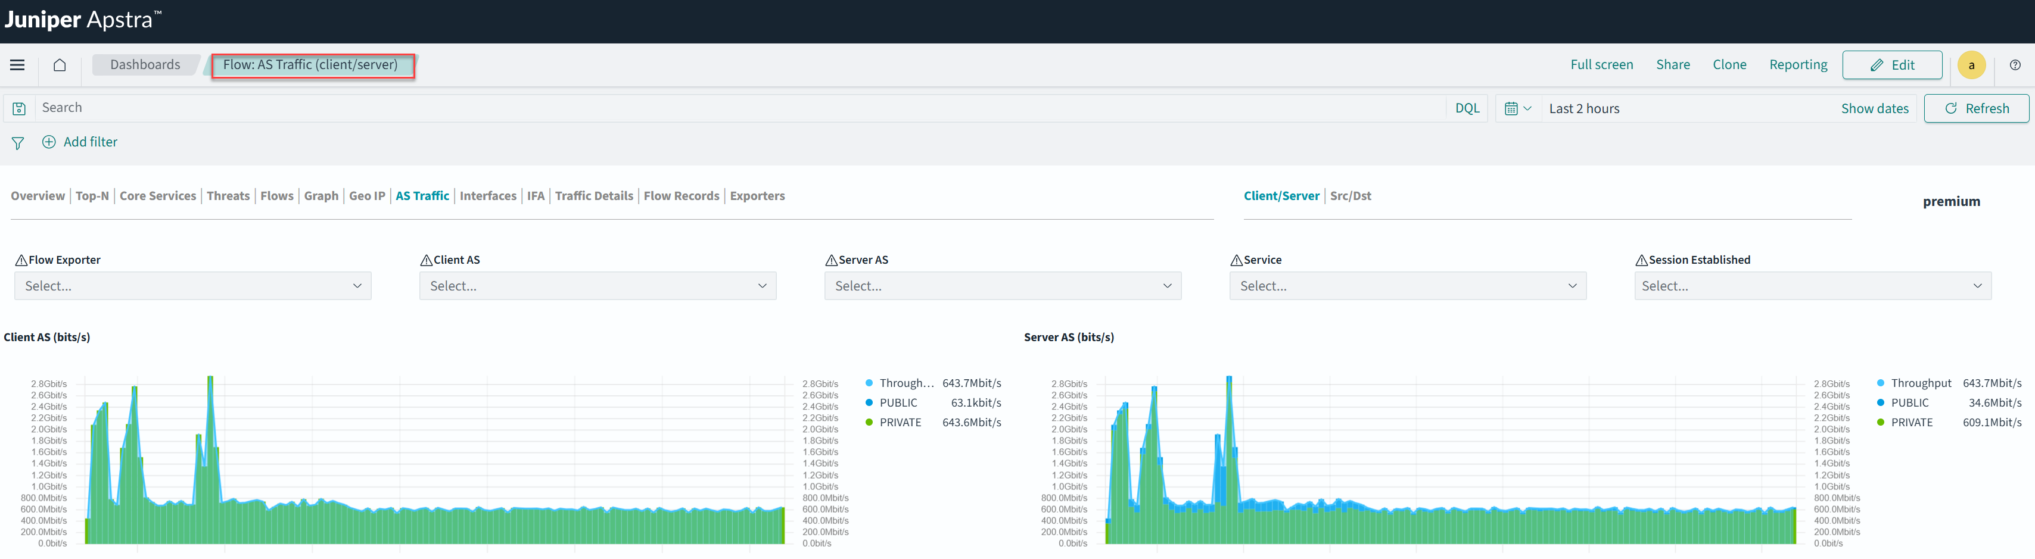Switch to the Geo IP tab
The height and width of the screenshot is (559, 2035).
[366, 196]
